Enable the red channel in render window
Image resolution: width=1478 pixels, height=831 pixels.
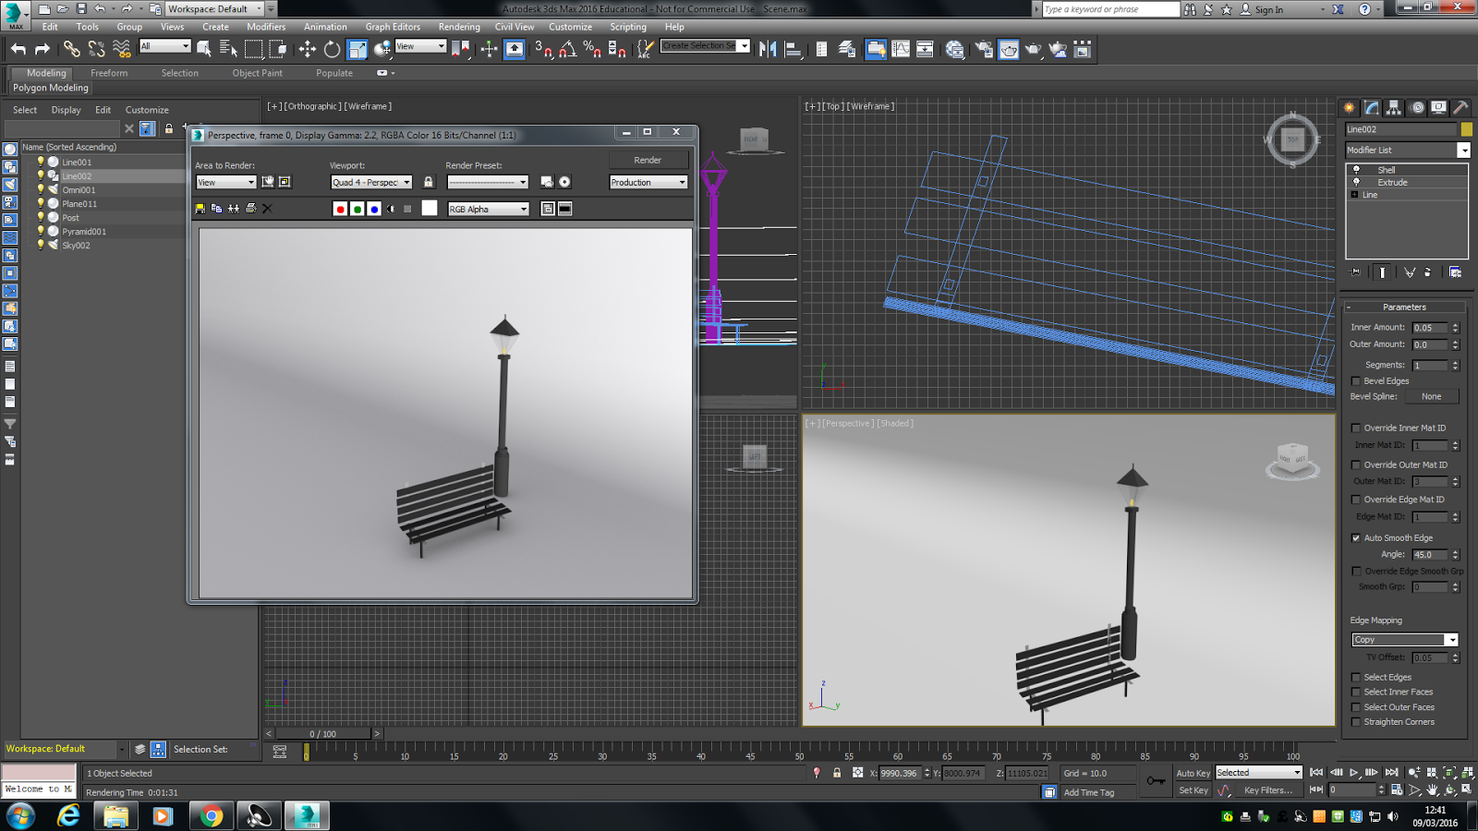pos(340,209)
